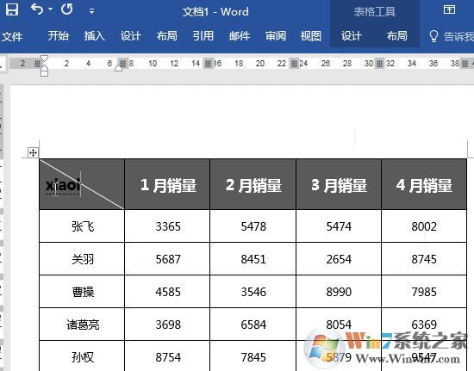Image resolution: width=474 pixels, height=371 pixels.
Task: Open 表格工具 布局 tab
Action: point(397,36)
